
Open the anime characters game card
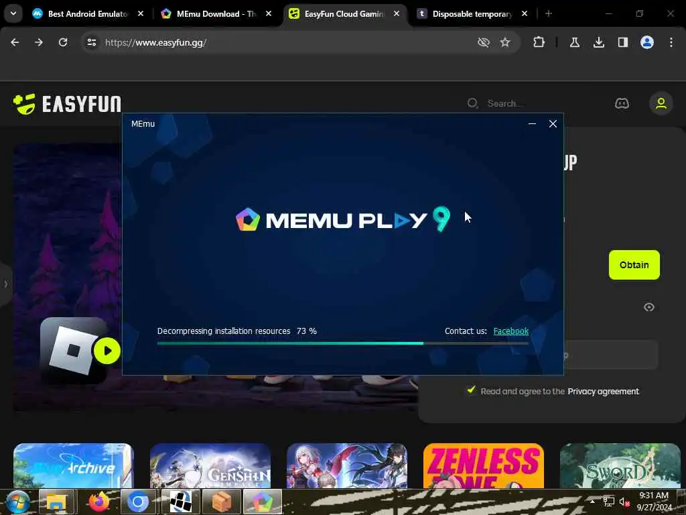(346, 465)
